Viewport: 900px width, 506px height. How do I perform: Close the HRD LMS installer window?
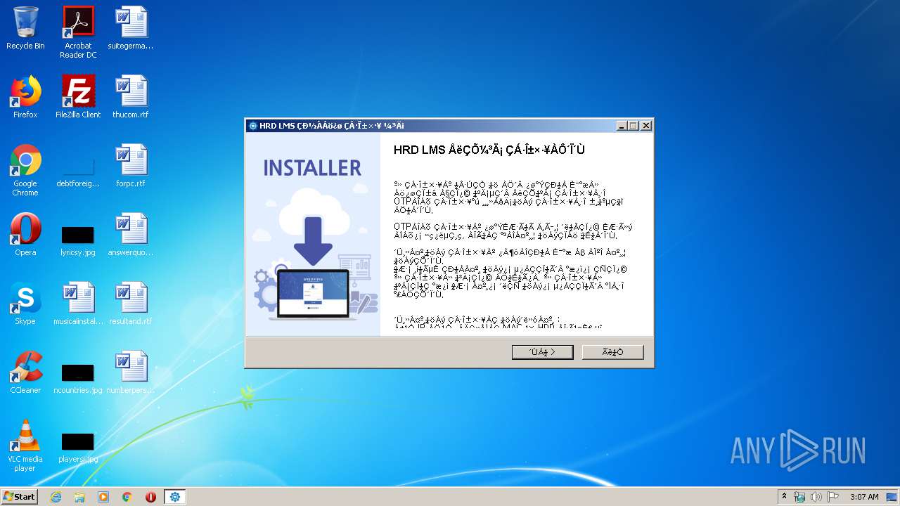pos(646,126)
